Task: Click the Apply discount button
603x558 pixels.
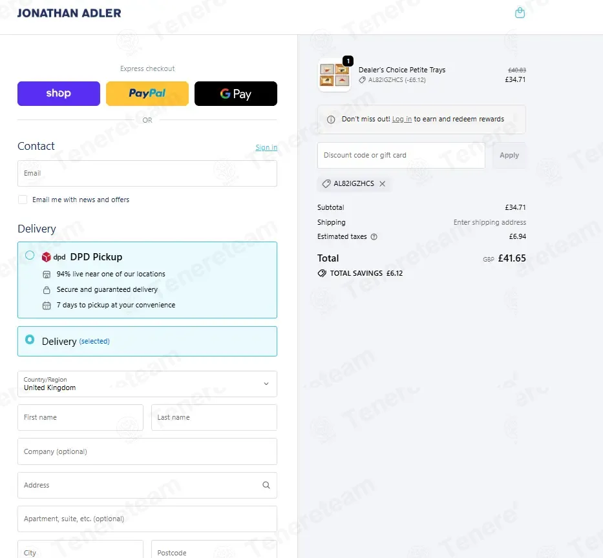Action: pyautogui.click(x=509, y=155)
